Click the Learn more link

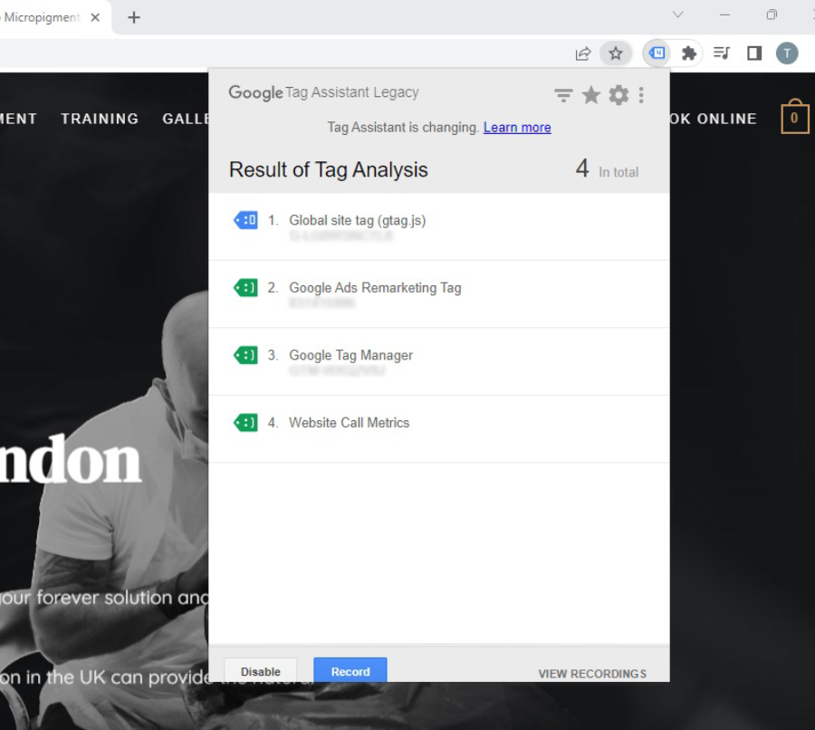(x=517, y=128)
